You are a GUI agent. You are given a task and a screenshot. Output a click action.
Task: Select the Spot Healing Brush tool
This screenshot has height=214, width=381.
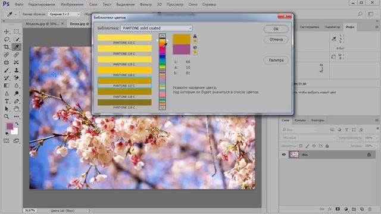point(7,55)
